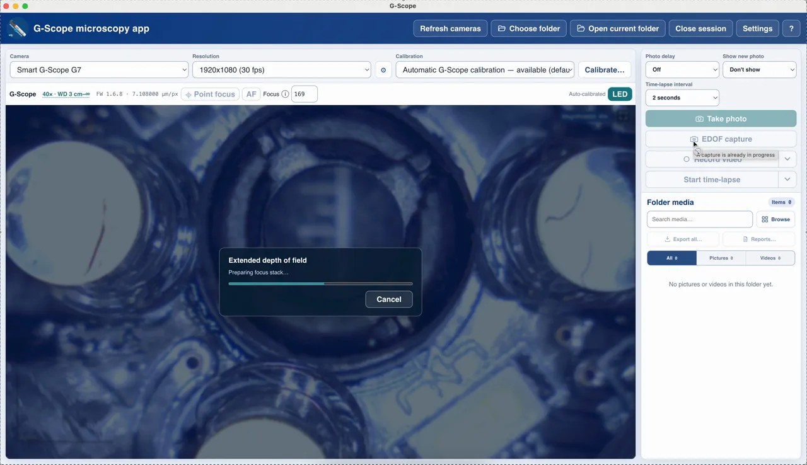Click the help question mark button
The image size is (807, 465).
point(792,28)
